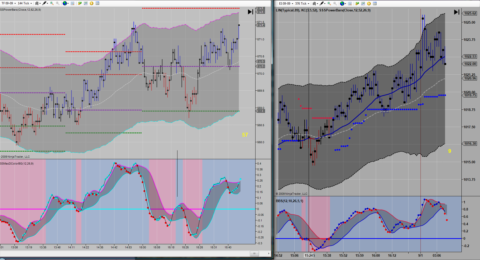Click right arrow of TF chart scrollbar
The width and height of the screenshot is (480, 260).
click(x=269, y=253)
